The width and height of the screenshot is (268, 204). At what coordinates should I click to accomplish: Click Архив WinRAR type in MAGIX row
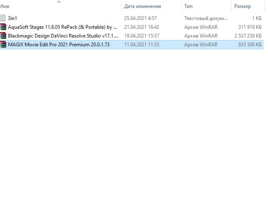[201, 45]
